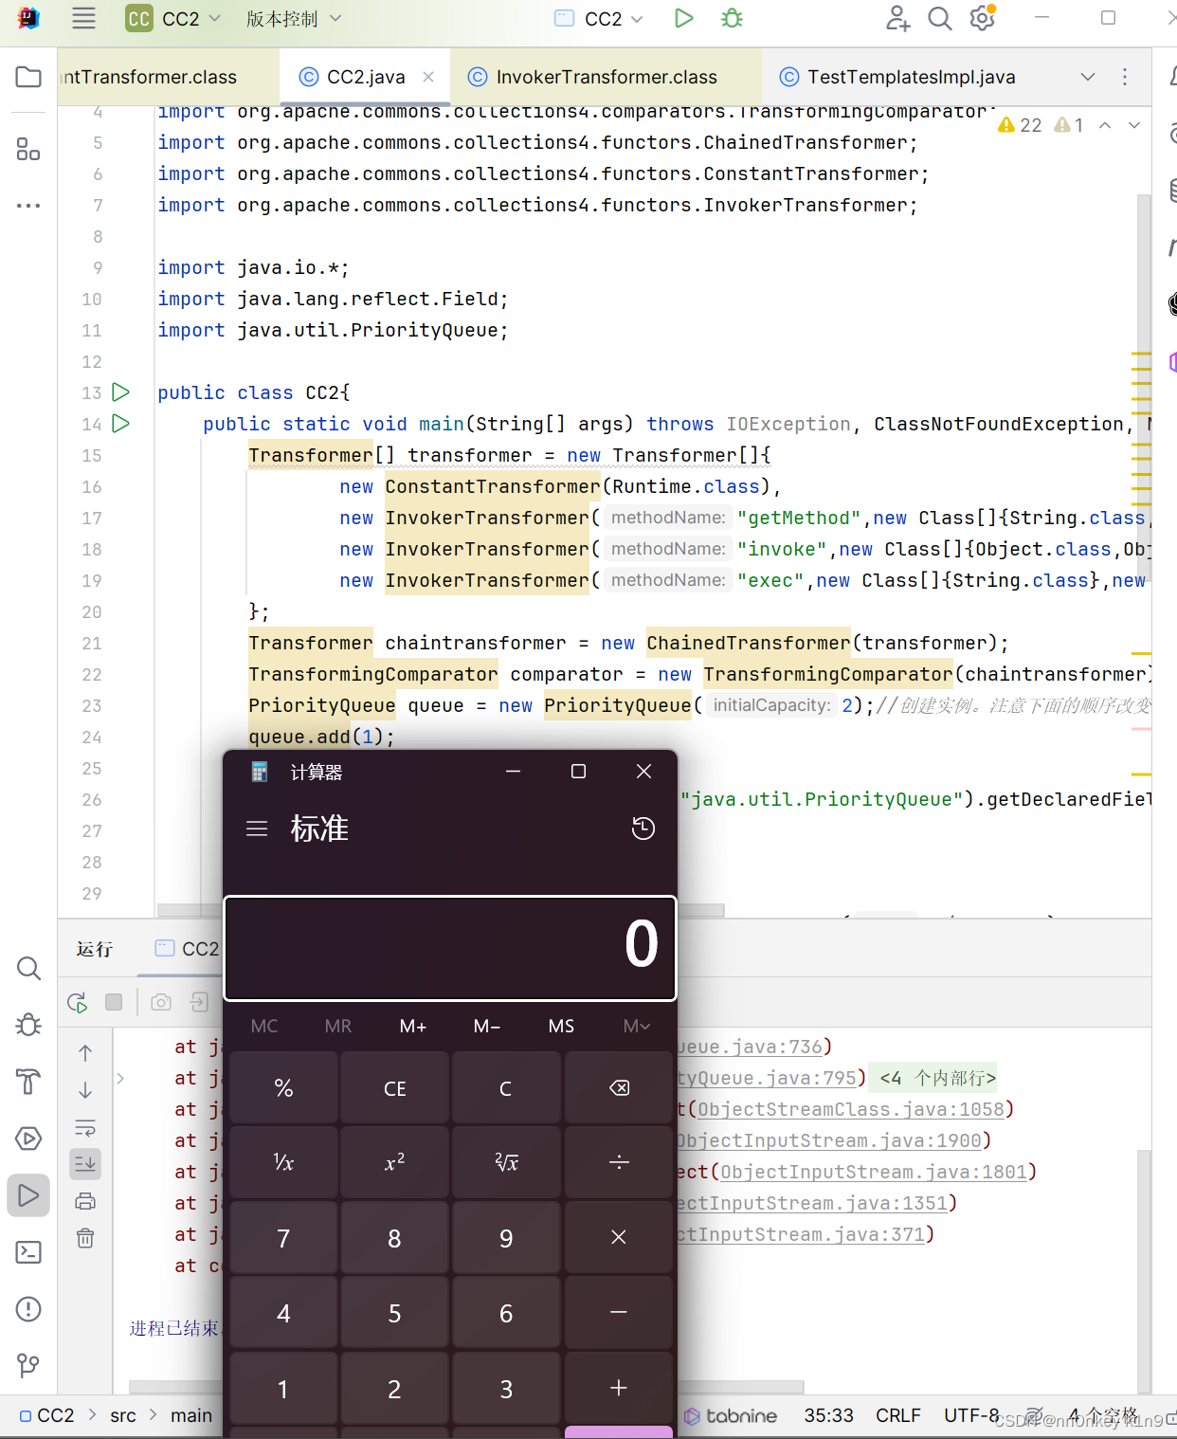Open the main hamburger menu in IntelliJ
This screenshot has height=1439, width=1177.
tap(84, 19)
